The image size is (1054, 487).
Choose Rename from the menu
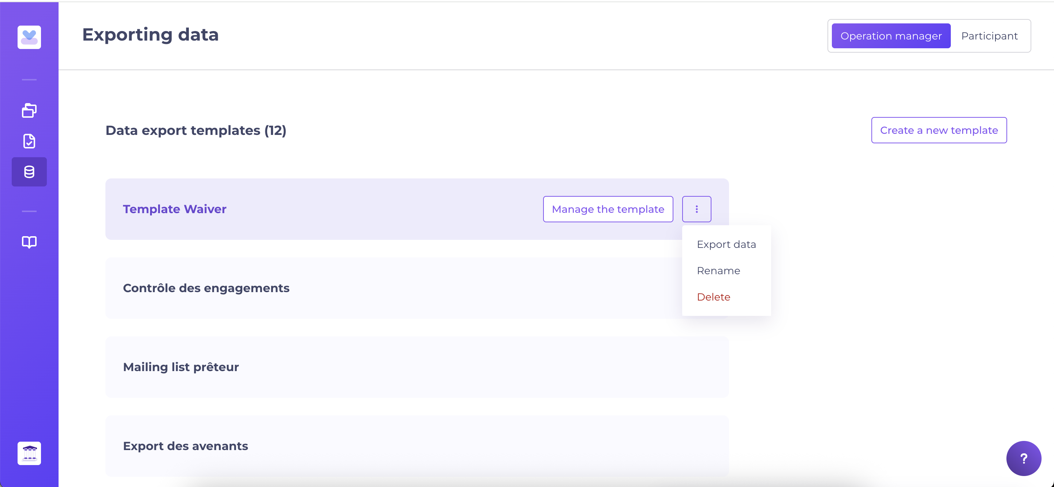pos(718,271)
